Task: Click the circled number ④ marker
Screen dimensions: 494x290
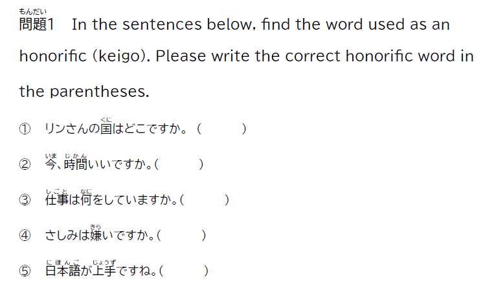Action: 25,235
